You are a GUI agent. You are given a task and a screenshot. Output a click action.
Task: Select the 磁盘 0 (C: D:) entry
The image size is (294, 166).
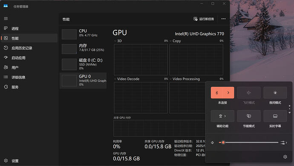(83, 64)
